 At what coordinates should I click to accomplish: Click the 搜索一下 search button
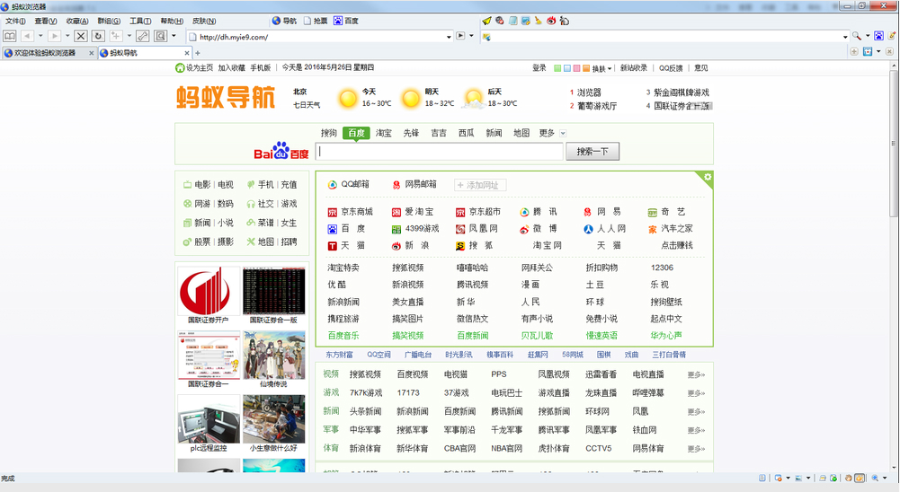pyautogui.click(x=592, y=152)
